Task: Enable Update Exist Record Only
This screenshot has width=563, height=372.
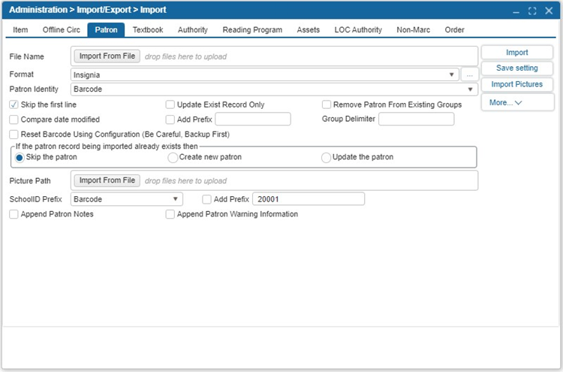Action: [x=170, y=104]
